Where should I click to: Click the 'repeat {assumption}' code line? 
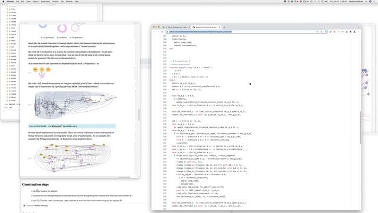185,45
